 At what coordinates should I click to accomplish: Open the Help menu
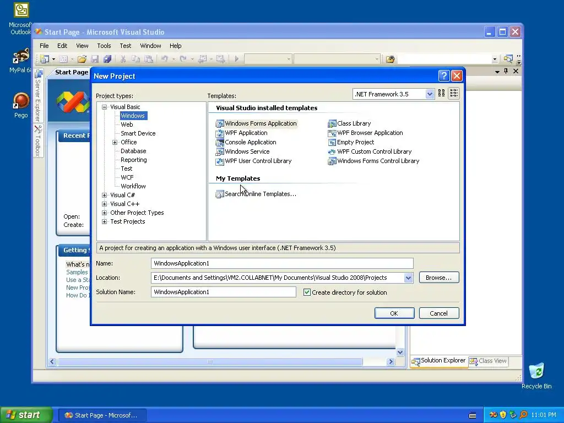pos(176,46)
